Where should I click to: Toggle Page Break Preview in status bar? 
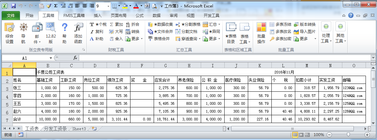pyautogui.click(x=308, y=135)
